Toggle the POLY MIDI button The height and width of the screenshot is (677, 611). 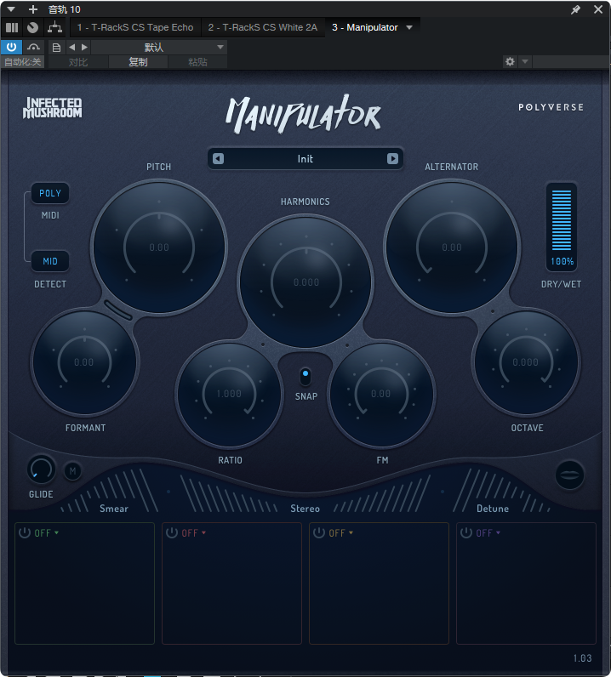(x=50, y=193)
